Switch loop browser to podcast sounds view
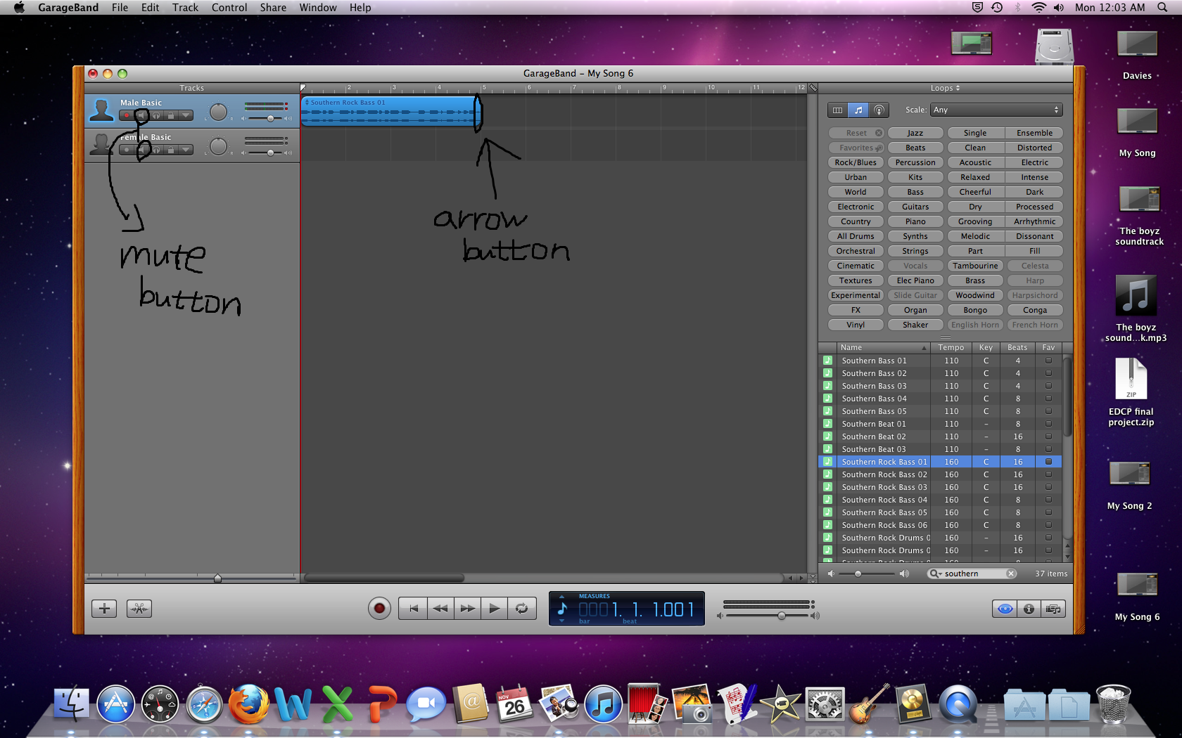This screenshot has height=738, width=1182. (x=879, y=110)
